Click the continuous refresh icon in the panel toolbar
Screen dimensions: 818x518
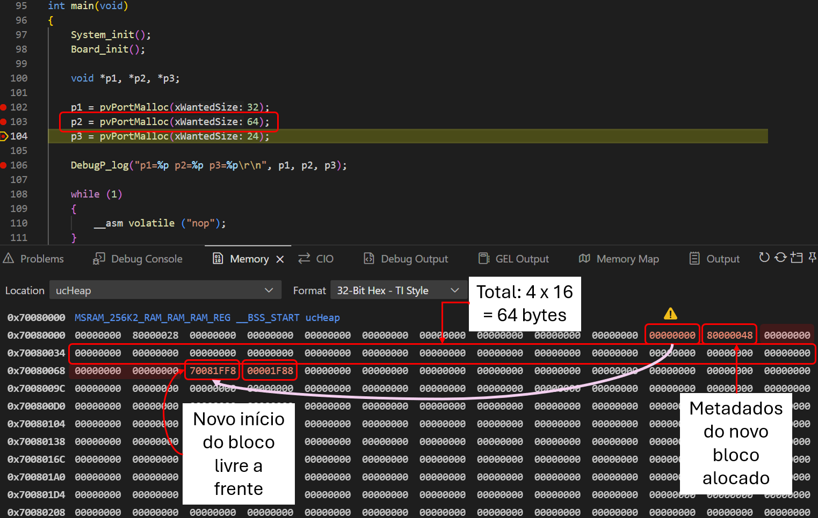[780, 258]
